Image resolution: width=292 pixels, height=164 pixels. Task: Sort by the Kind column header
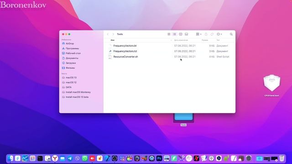218,40
